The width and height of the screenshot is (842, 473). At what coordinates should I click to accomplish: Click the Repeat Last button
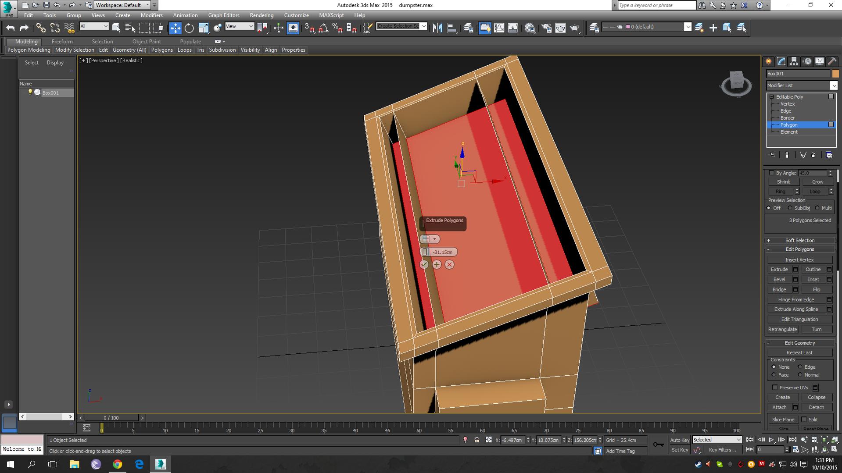pos(799,352)
